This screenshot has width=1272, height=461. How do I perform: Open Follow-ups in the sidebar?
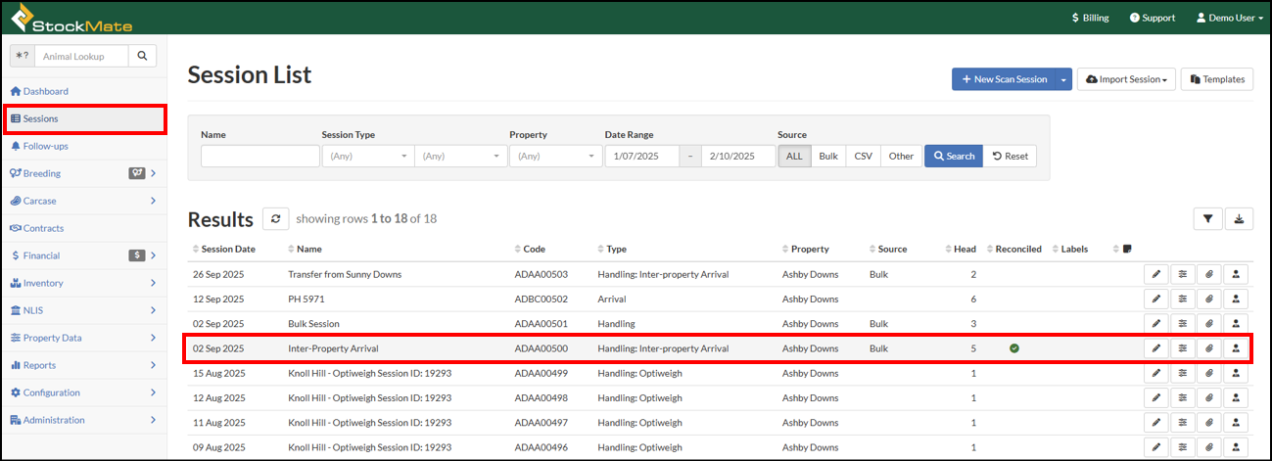point(45,146)
